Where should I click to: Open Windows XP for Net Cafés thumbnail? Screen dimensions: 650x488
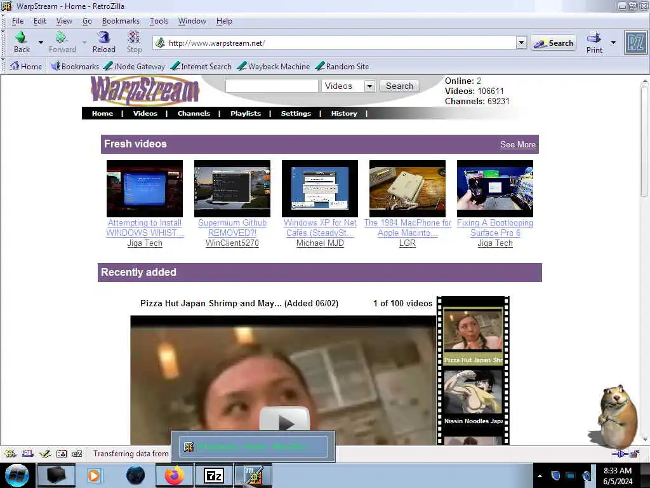pyautogui.click(x=320, y=188)
